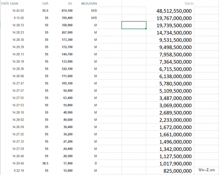Click the time 14:26:46
Image resolution: width=219 pixels, height=175 pixels.
[18, 156]
